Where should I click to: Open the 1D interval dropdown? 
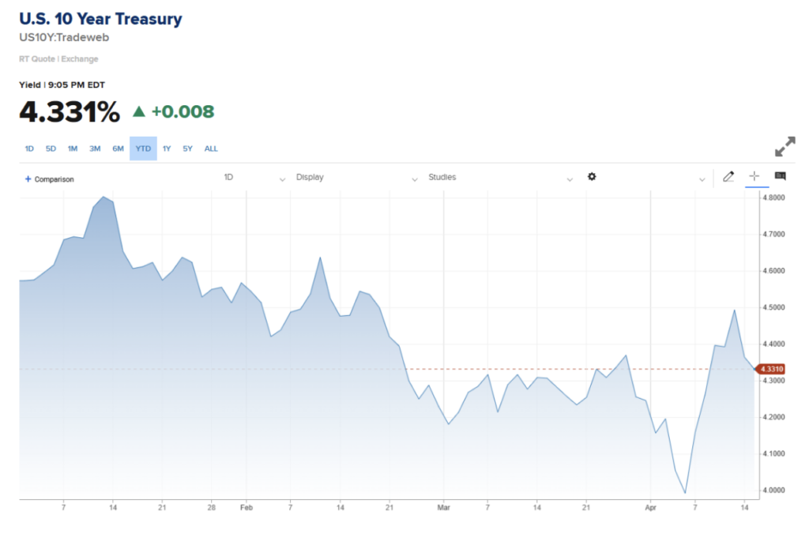pos(254,178)
